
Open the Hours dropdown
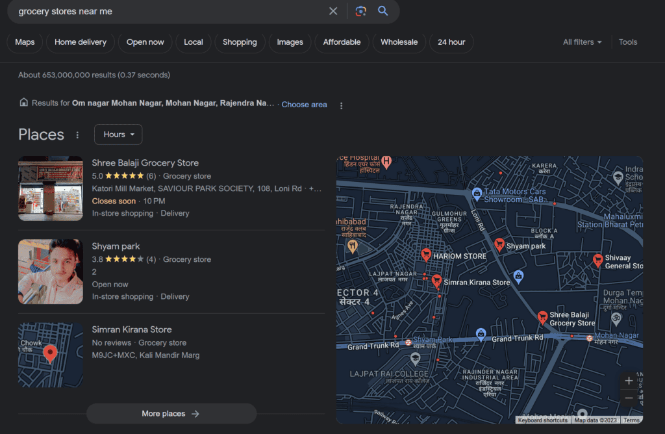[118, 134]
